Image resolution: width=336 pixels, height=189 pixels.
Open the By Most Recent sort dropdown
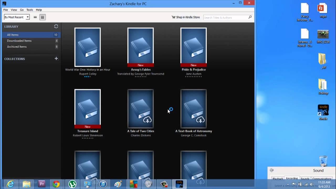17,17
